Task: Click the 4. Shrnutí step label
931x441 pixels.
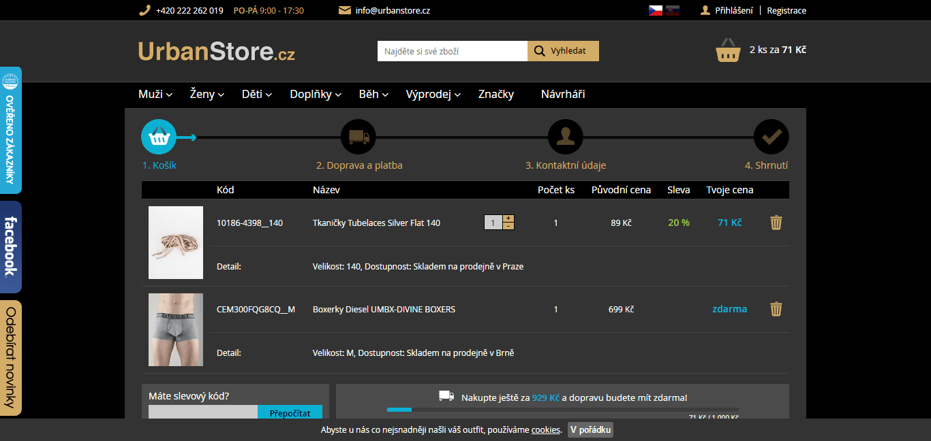Action: point(767,165)
